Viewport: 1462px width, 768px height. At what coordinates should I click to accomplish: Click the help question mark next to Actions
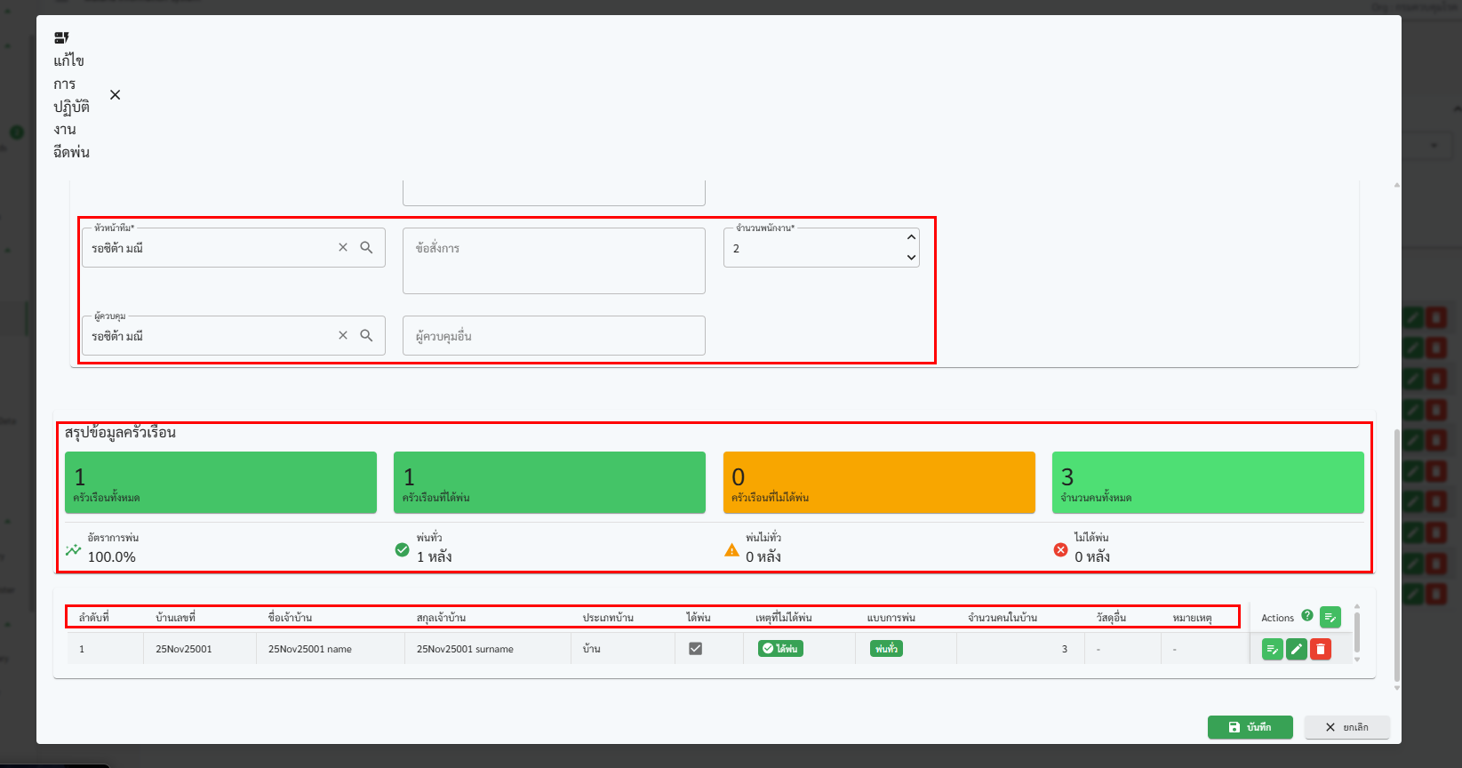[1307, 615]
